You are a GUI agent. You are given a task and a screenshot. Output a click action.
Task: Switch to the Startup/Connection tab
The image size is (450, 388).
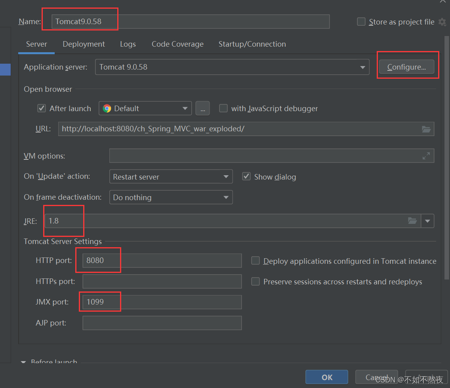252,44
